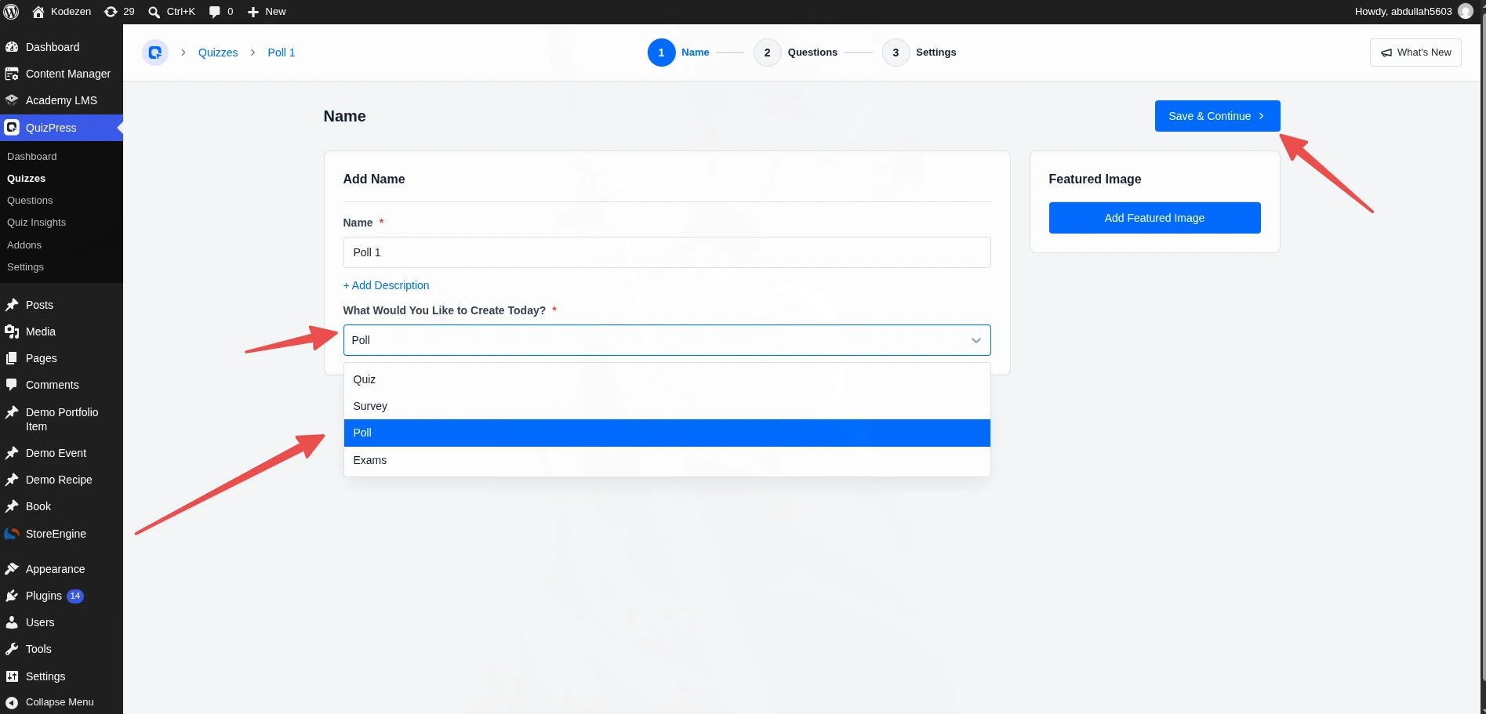Click the Poll 1 breadcrumb link
1486x714 pixels.
click(282, 53)
